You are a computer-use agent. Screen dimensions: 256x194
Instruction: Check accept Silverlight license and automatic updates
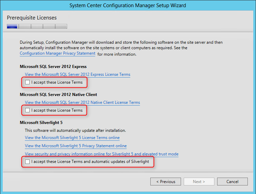(x=27, y=162)
